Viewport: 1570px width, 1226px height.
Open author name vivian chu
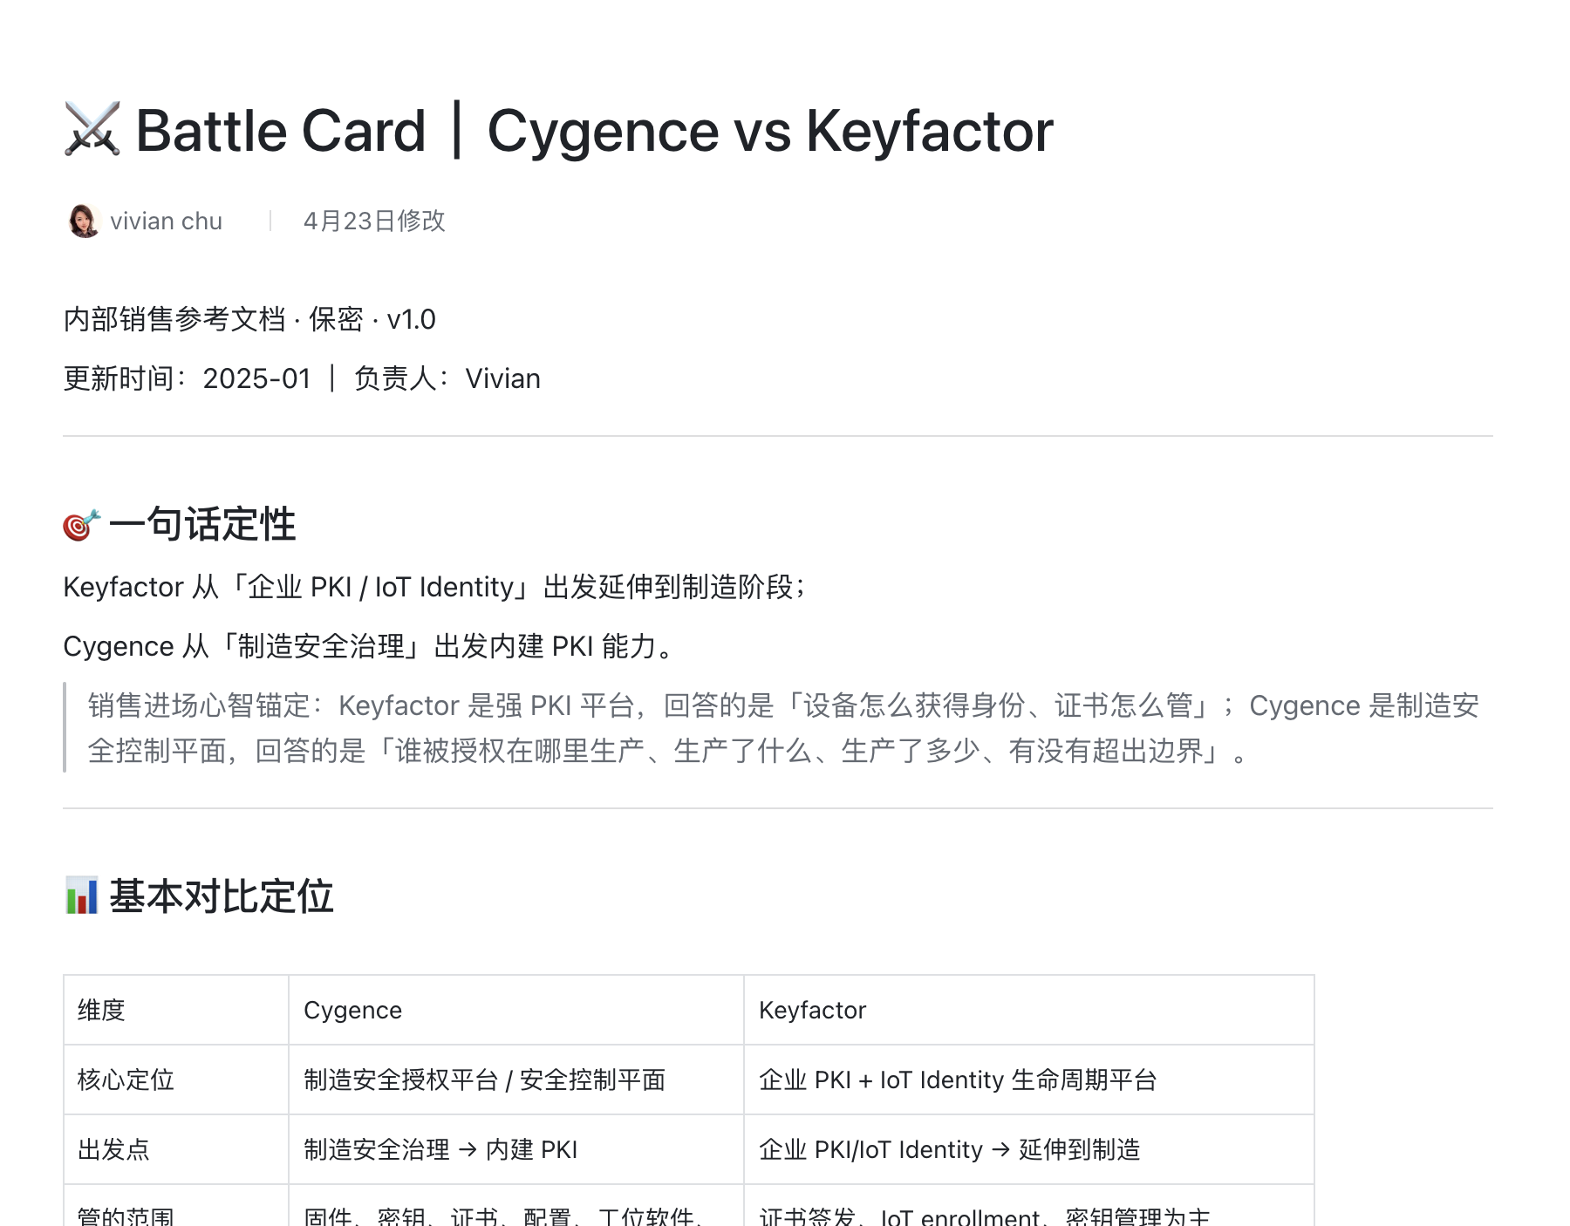point(166,221)
